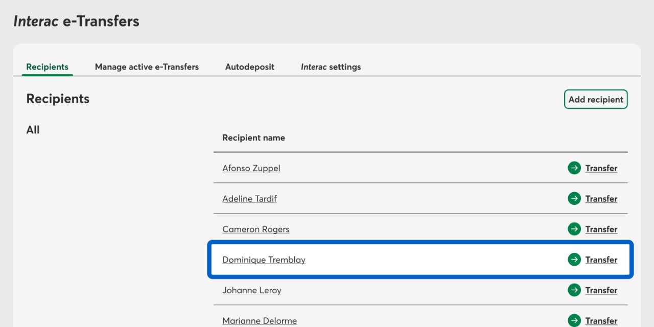Image resolution: width=654 pixels, height=327 pixels.
Task: Open the Interac settings tab
Action: coord(331,67)
